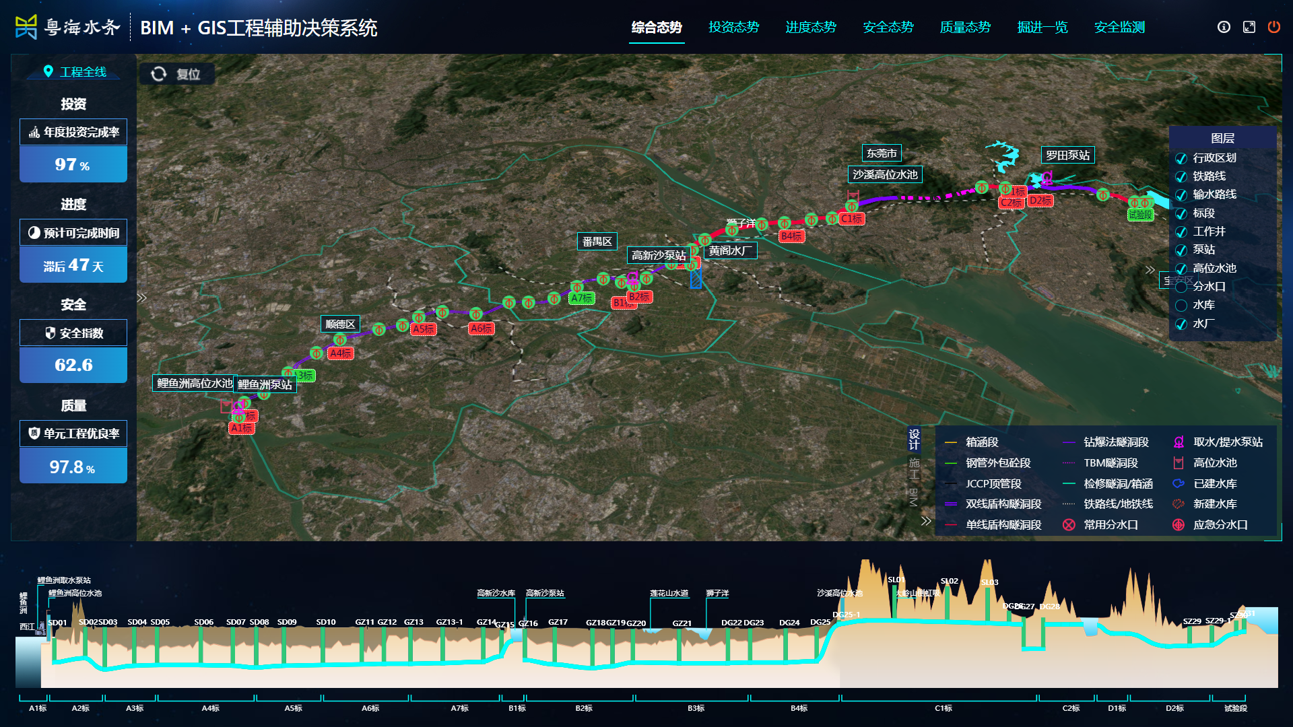This screenshot has height=727, width=1293.
Task: Click the badge icon in 单元工程优良率
Action: [34, 434]
